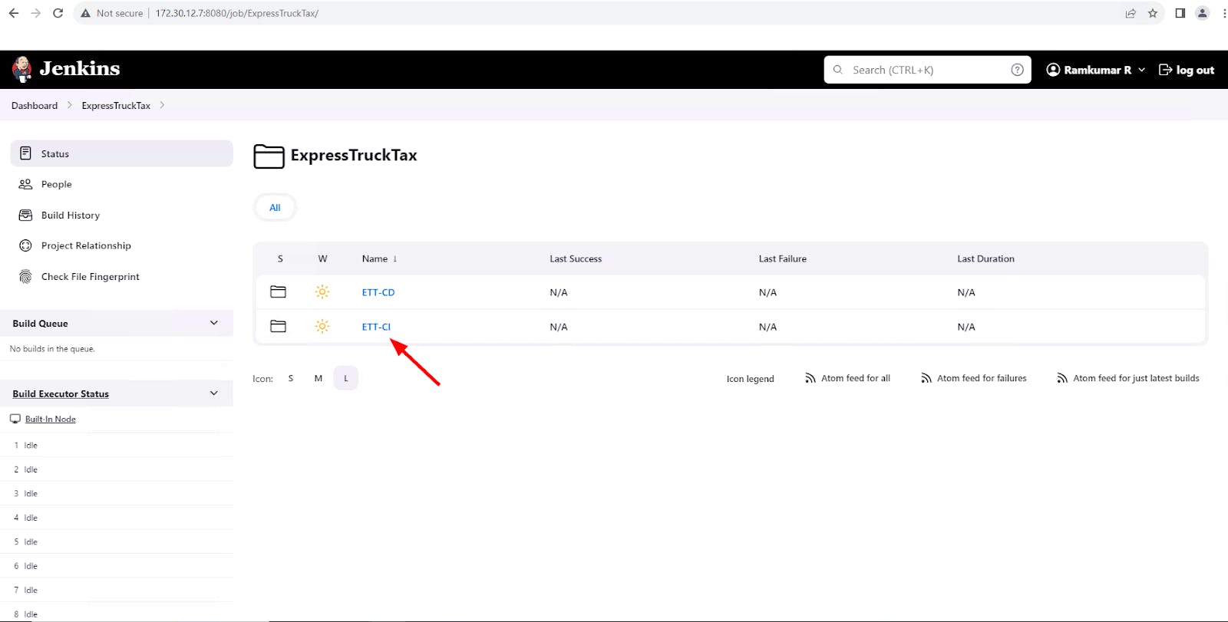The width and height of the screenshot is (1228, 622).
Task: Click the browser forward arrow
Action: [x=36, y=13]
